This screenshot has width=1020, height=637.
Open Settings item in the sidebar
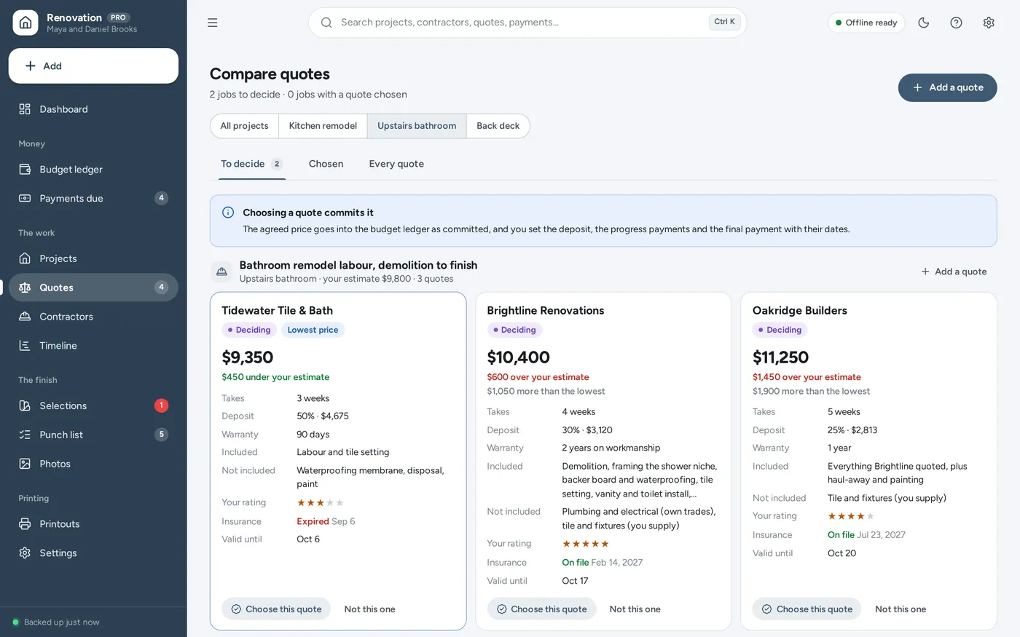93,553
